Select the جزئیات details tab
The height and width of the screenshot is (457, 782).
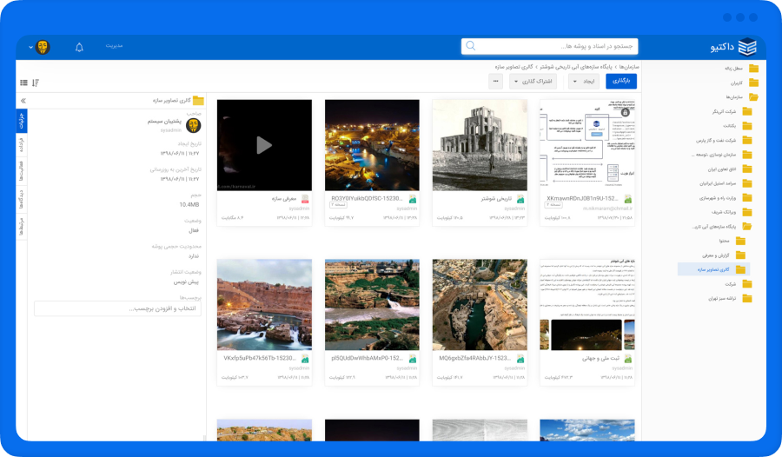tap(22, 122)
